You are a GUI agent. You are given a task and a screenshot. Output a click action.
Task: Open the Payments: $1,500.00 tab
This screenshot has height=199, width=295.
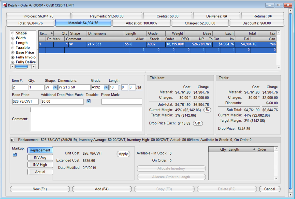tap(107, 16)
